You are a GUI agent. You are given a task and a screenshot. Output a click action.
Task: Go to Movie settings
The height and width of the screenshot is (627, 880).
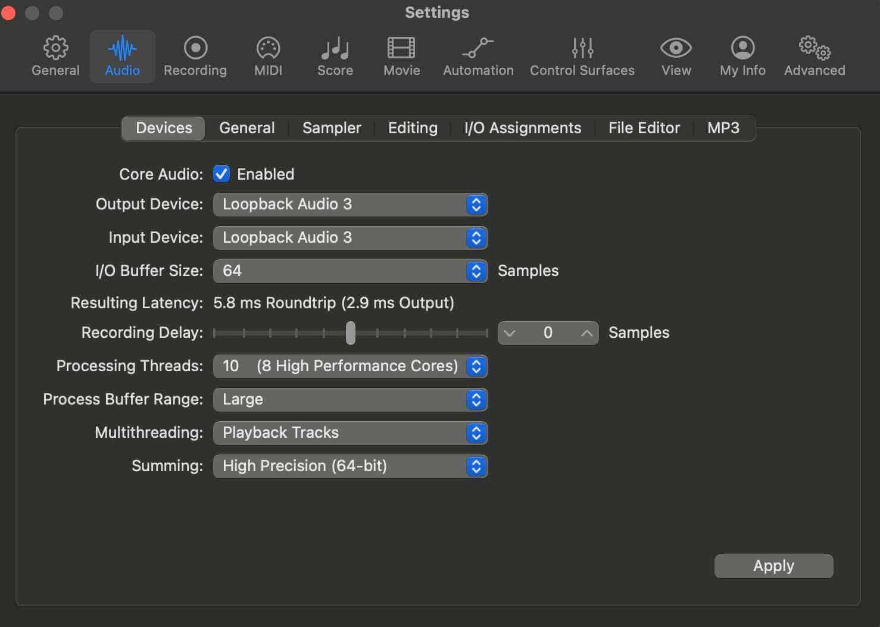[402, 57]
